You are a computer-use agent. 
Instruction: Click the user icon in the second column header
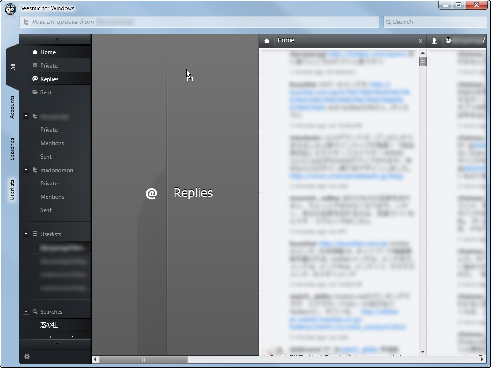tap(434, 41)
